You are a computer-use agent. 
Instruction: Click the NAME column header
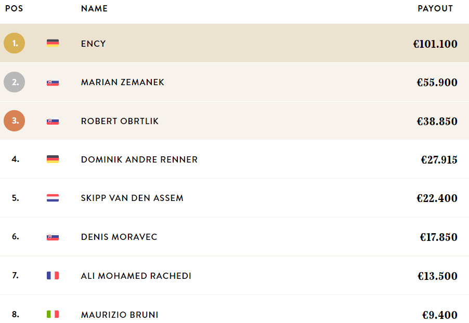tap(94, 8)
